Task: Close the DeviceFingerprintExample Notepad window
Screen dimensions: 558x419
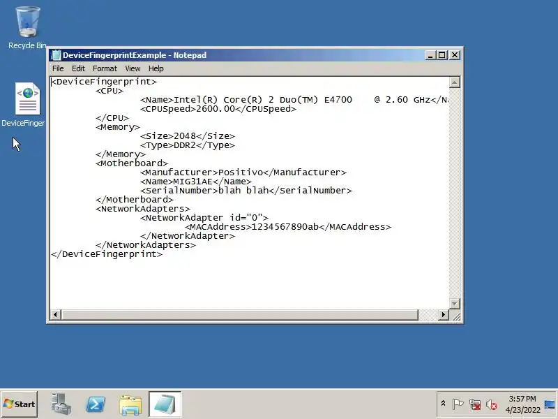Action: click(x=455, y=55)
